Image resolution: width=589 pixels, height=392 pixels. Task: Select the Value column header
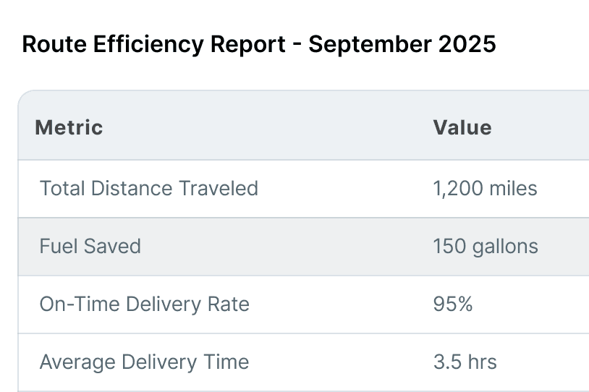(462, 127)
